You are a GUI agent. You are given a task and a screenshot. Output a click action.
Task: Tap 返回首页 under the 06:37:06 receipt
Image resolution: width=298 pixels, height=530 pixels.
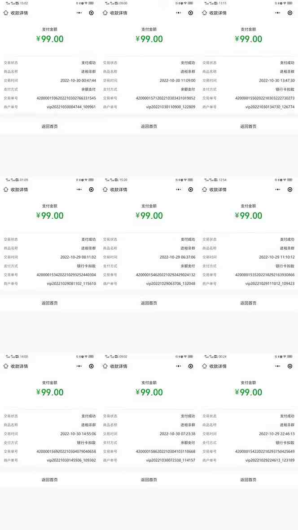point(149,303)
